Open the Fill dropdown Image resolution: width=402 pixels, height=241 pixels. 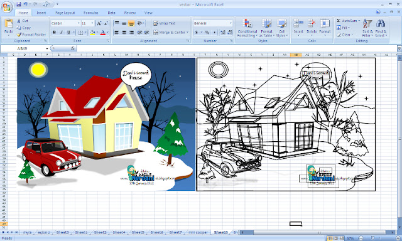click(x=343, y=28)
